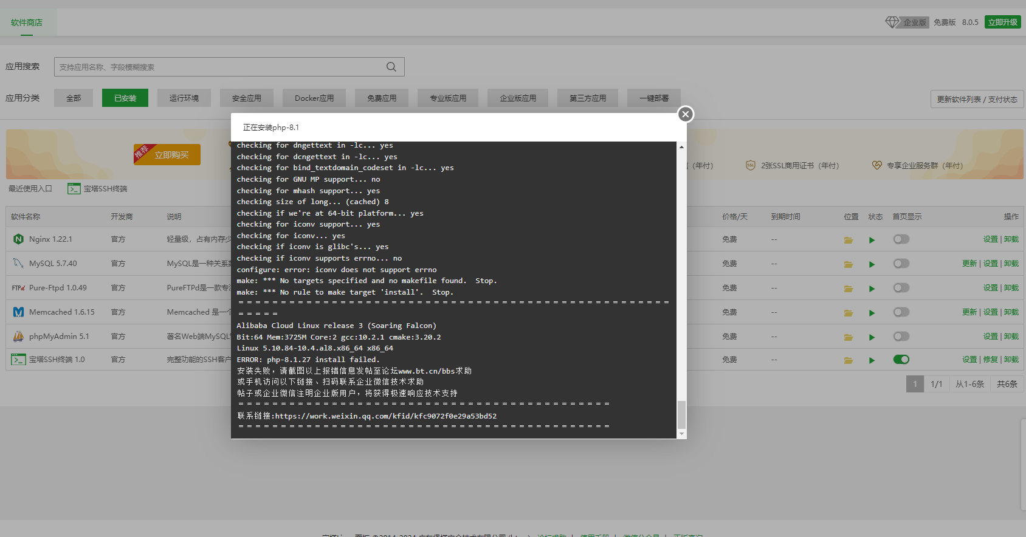This screenshot has width=1026, height=537.
Task: Open the folder location icon for Nginx
Action: [849, 240]
